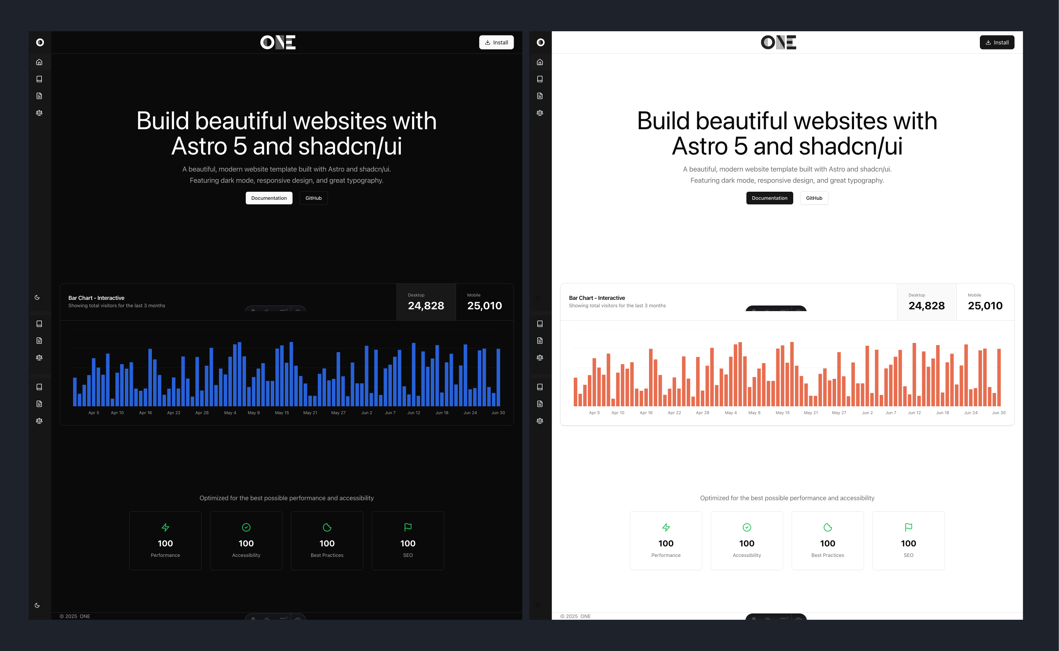The image size is (1059, 651).
Task: Click 'Bar Chart - Interactive' title, dark panel
Action: point(96,298)
